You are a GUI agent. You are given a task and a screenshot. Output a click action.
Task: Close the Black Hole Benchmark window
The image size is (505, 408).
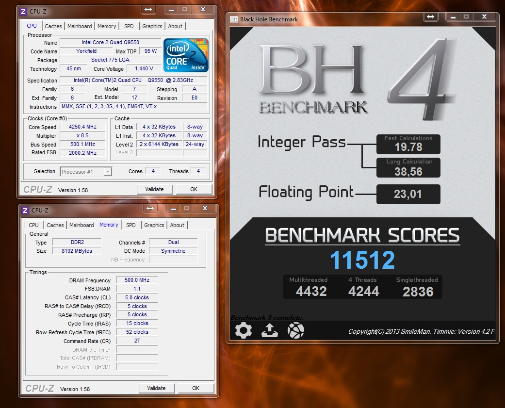(485, 17)
